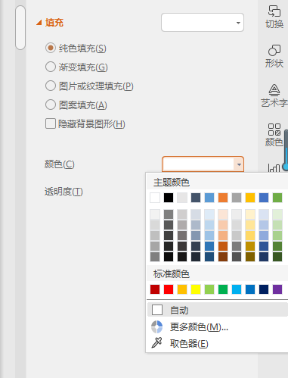288x378 pixels.
Task: Select 渐变填充 radio button
Action: click(x=51, y=67)
